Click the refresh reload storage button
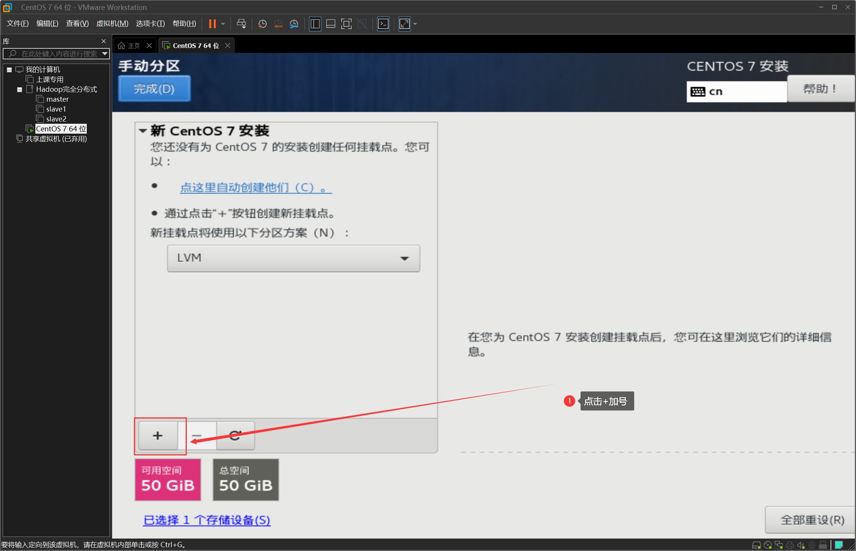Image resolution: width=856 pixels, height=551 pixels. [x=235, y=435]
